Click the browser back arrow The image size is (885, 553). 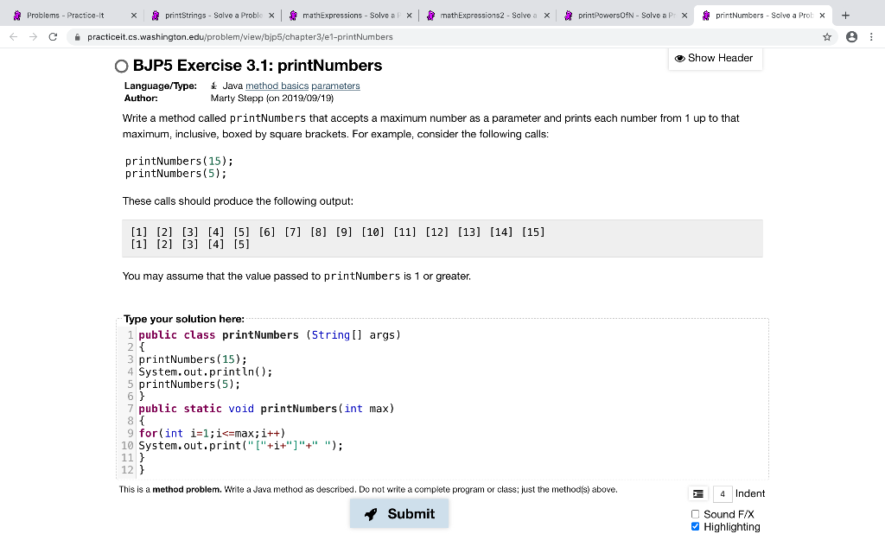pyautogui.click(x=12, y=36)
